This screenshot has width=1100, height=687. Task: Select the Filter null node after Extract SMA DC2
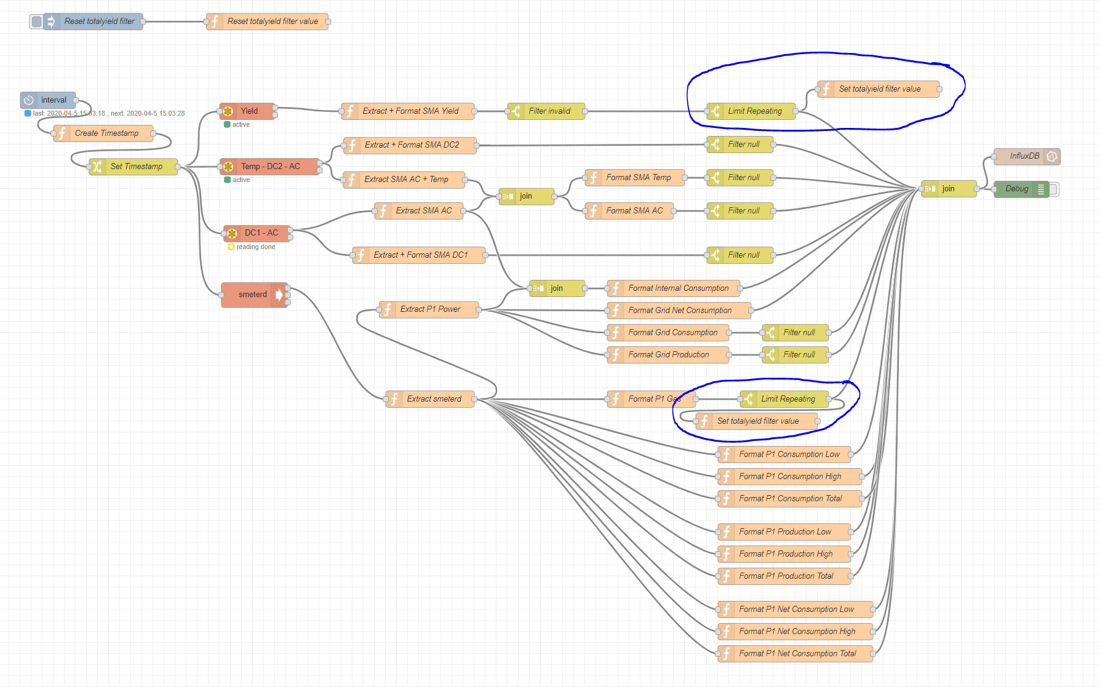(740, 145)
